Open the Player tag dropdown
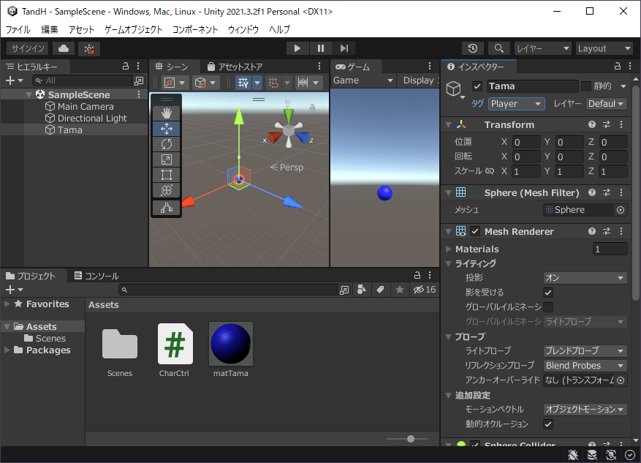 516,104
